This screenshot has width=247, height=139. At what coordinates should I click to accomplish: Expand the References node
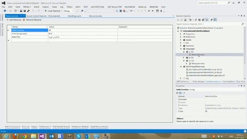pos(181,37)
